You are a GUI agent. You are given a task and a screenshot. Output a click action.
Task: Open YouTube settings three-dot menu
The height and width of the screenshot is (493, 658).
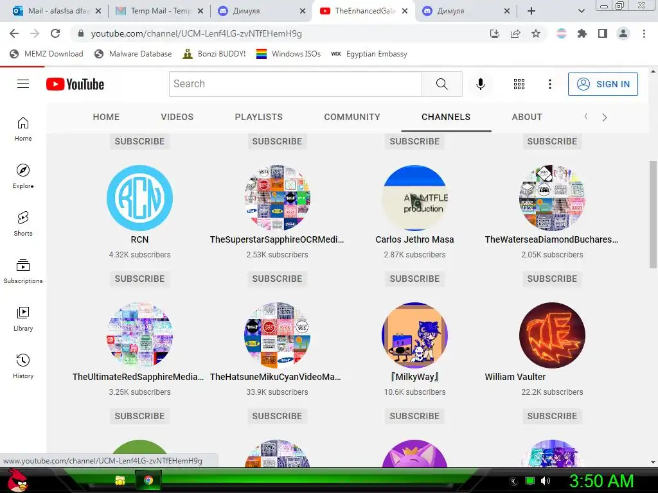click(x=550, y=84)
